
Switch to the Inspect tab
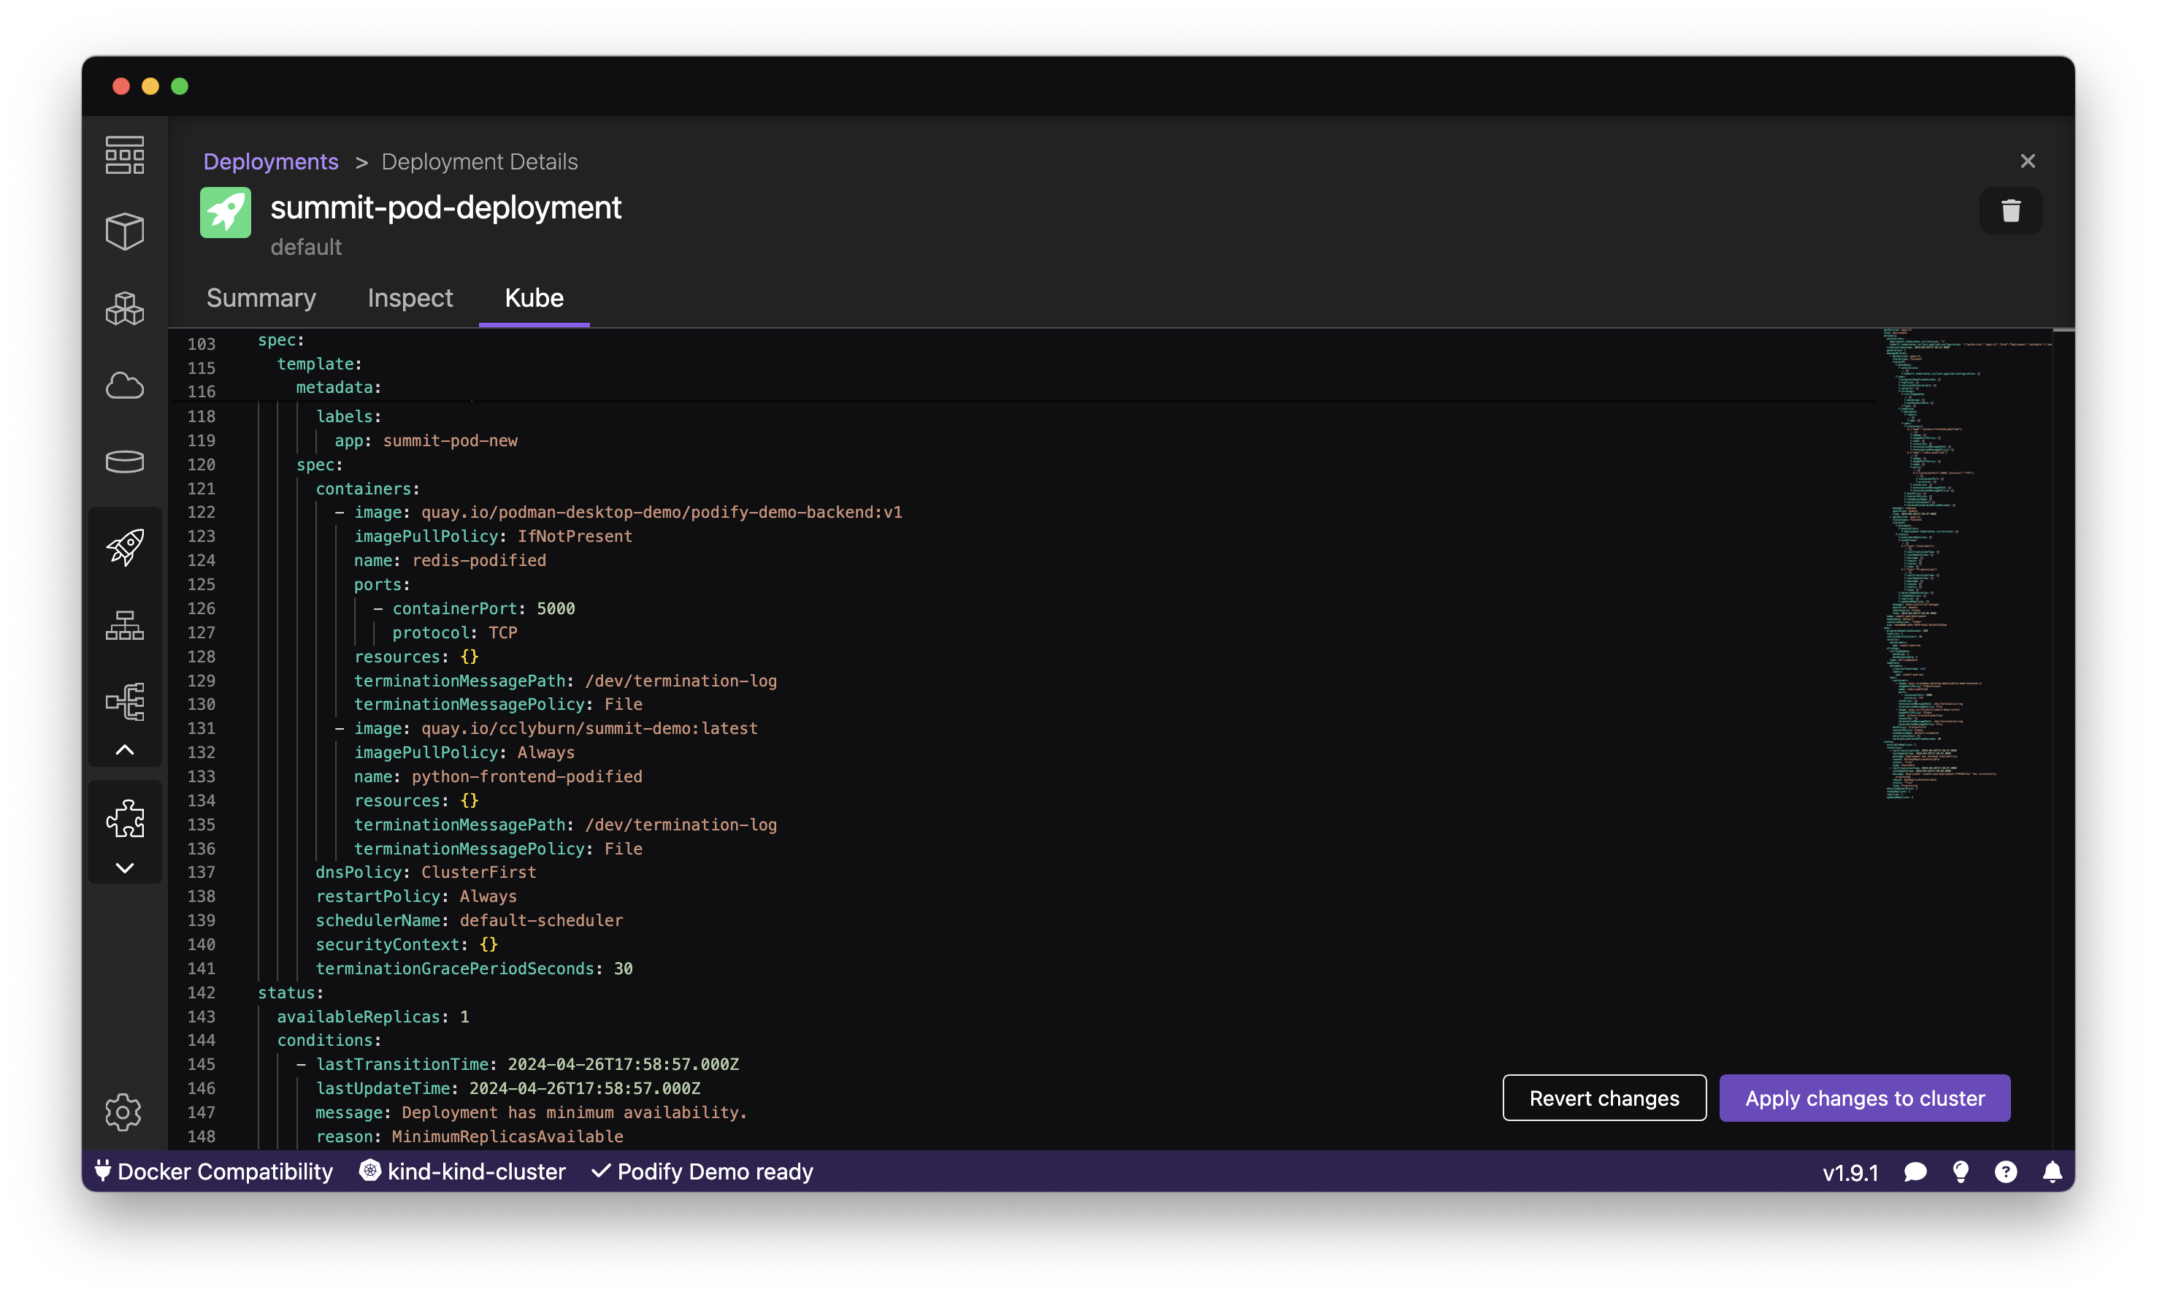(410, 298)
